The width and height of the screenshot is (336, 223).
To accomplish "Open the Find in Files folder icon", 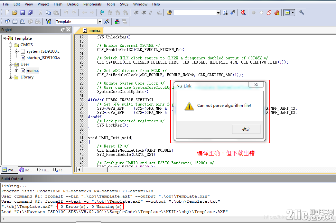I will [x=169, y=13].
